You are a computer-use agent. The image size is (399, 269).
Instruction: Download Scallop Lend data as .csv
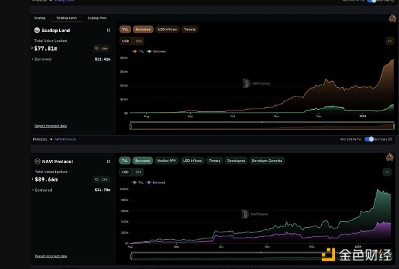[102, 48]
